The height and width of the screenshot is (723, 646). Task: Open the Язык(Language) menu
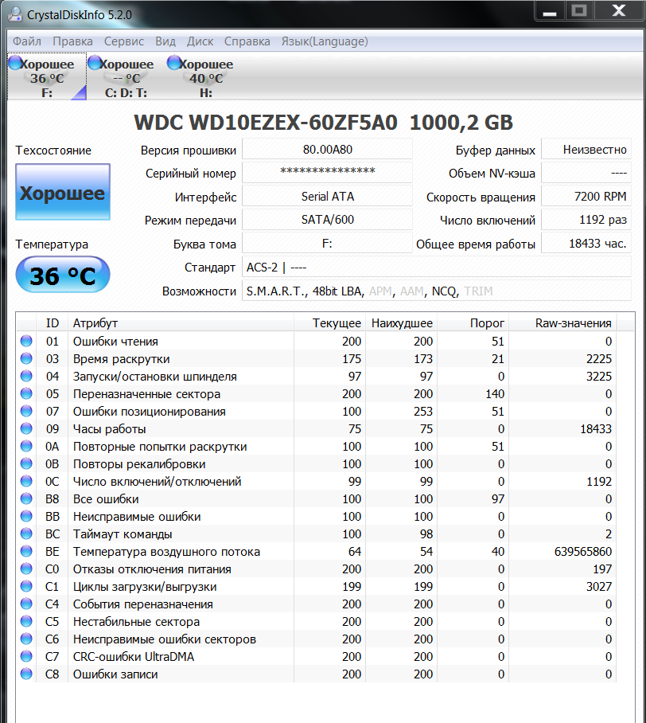(325, 41)
